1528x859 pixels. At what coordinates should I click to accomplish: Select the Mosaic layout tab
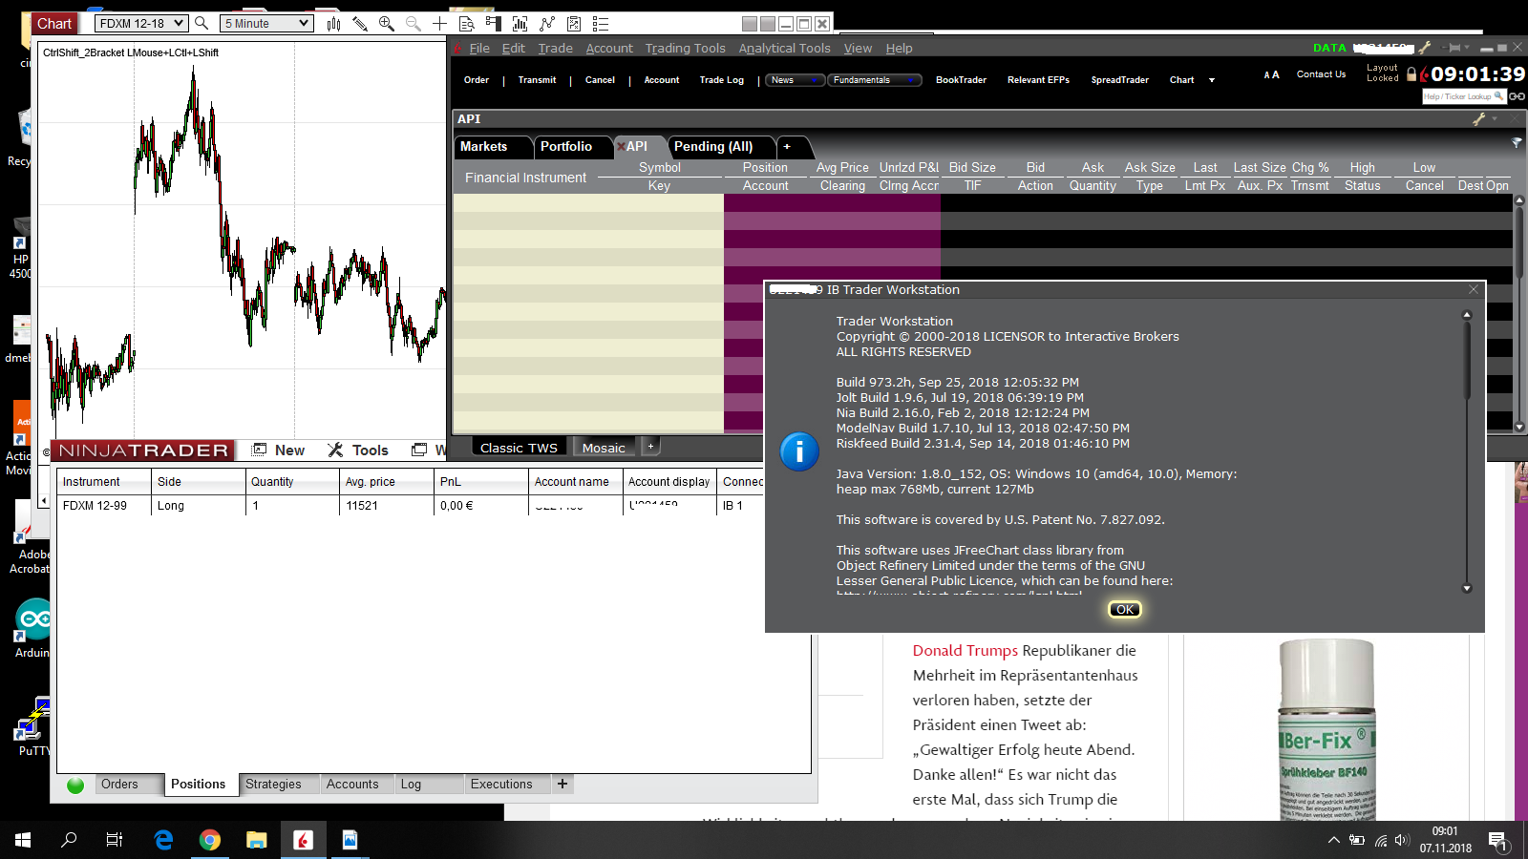click(x=604, y=448)
